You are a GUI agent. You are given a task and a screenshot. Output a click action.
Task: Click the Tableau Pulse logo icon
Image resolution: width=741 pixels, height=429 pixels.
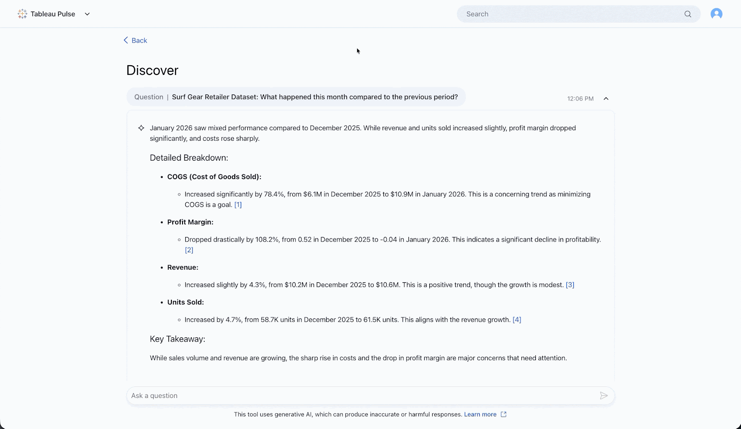point(22,14)
